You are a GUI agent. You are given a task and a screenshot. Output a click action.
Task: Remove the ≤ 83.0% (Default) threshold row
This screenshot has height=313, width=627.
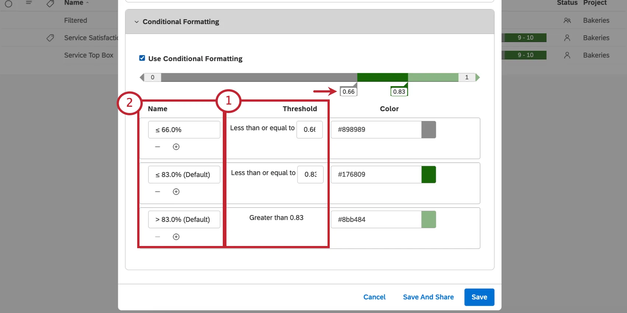(x=157, y=192)
